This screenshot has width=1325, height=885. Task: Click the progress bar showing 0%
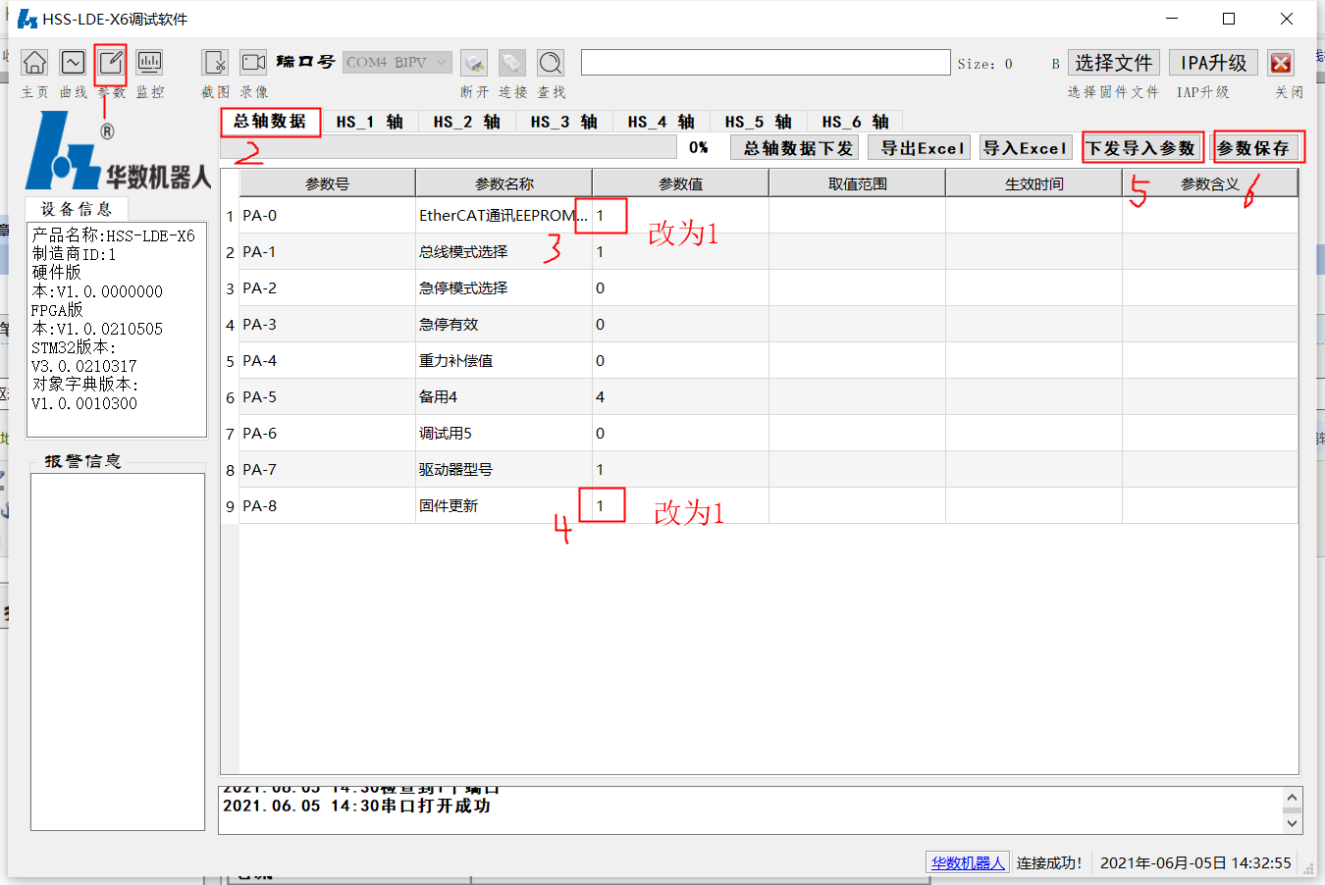point(449,148)
